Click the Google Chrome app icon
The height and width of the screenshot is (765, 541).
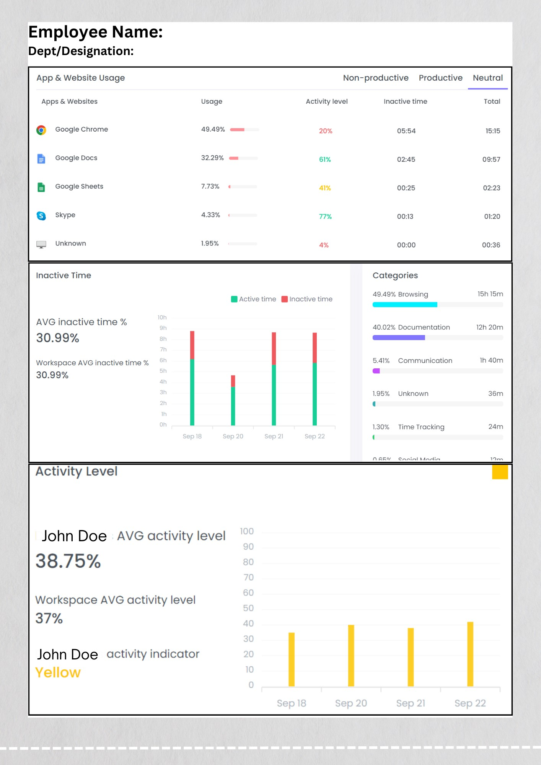tap(41, 130)
